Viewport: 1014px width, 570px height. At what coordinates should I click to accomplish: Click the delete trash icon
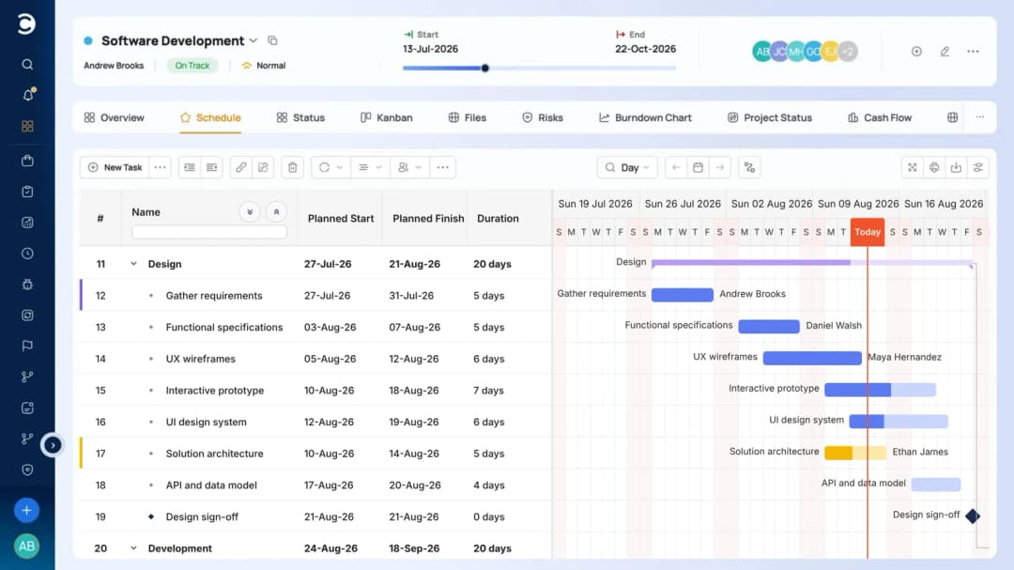point(292,167)
